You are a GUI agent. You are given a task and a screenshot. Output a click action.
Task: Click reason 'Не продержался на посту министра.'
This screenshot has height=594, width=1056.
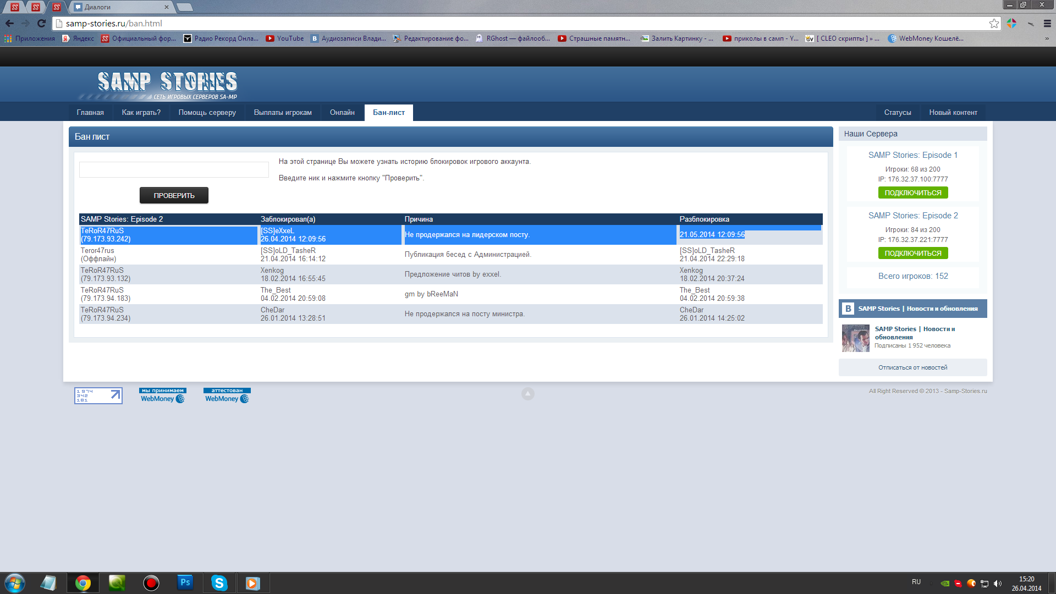coord(465,314)
